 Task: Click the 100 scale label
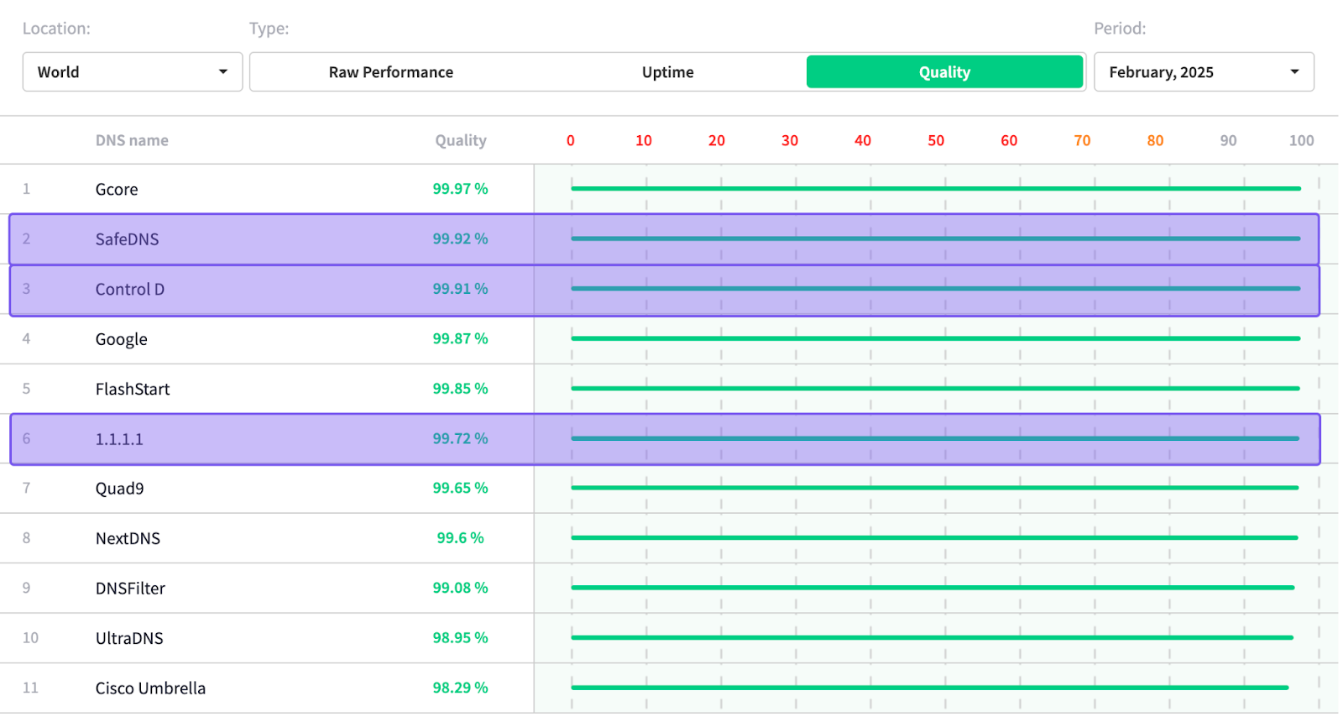click(x=1301, y=140)
